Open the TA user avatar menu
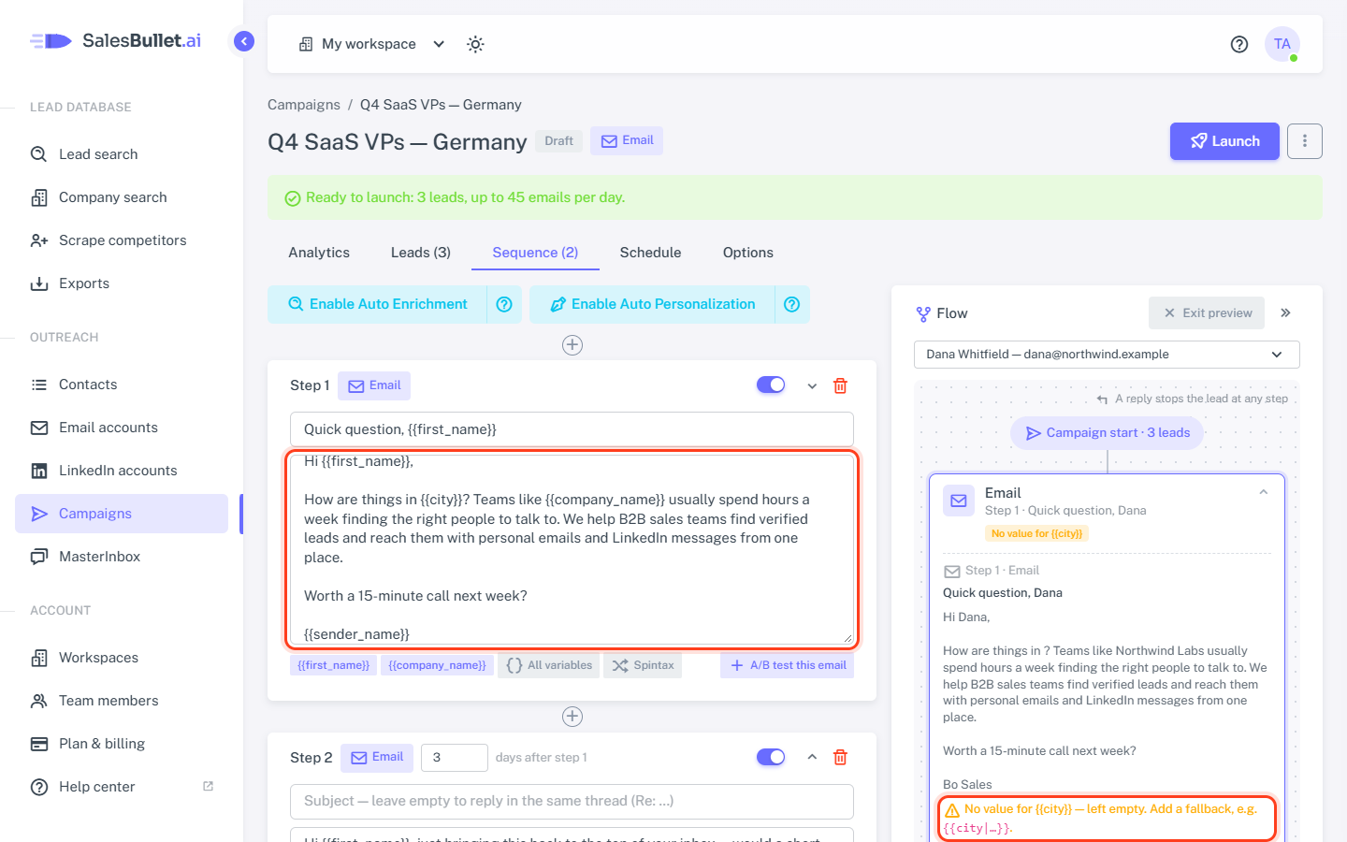The image size is (1347, 842). [1282, 44]
